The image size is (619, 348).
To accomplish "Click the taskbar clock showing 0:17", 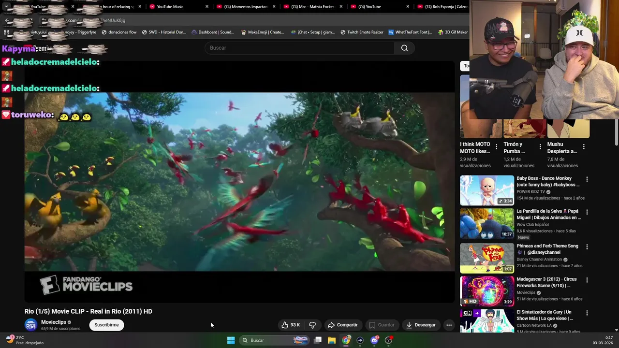I will click(603, 340).
